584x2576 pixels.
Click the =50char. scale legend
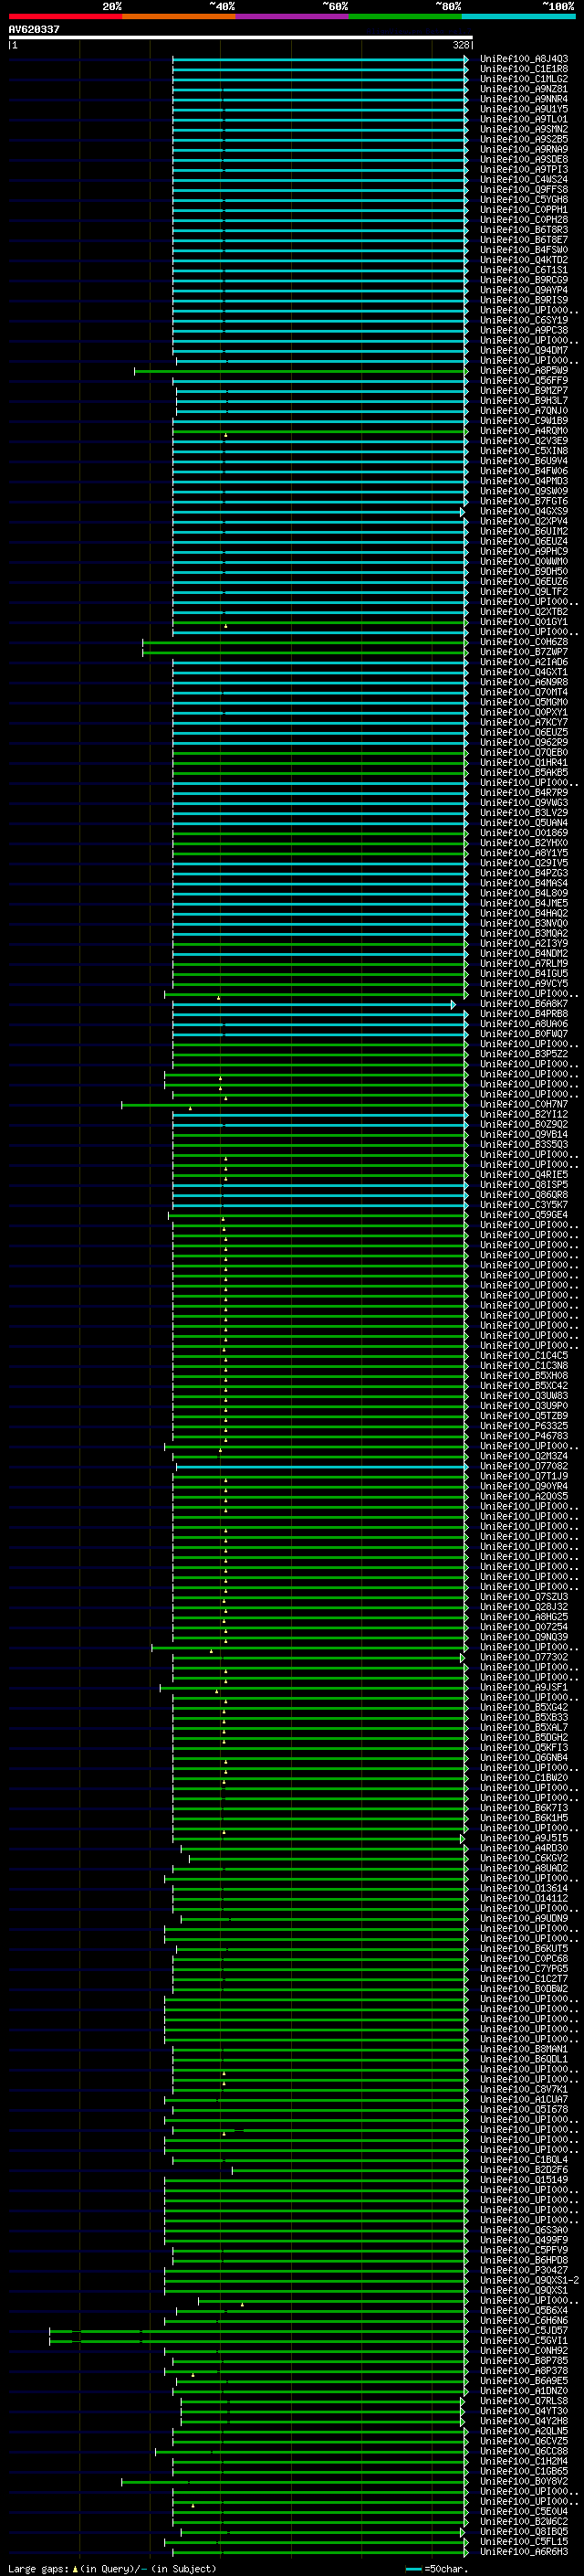[x=437, y=2568]
